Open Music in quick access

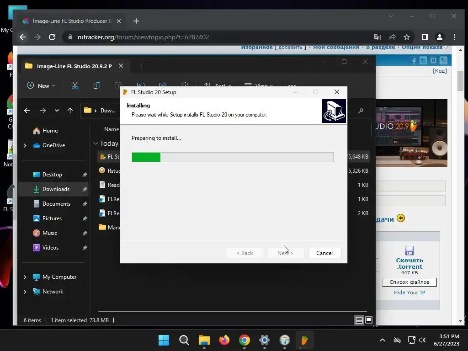click(45, 233)
